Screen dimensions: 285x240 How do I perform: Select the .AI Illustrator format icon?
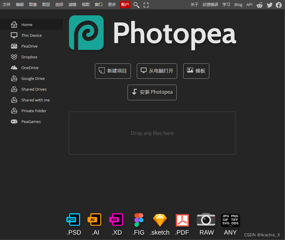click(95, 220)
